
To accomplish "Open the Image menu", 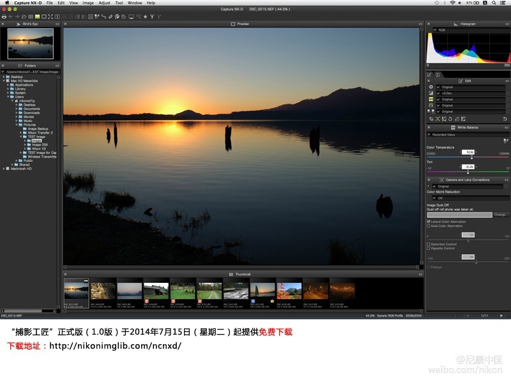I will (88, 3).
